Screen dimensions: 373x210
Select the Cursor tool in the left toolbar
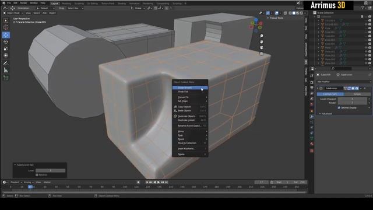click(x=6, y=27)
